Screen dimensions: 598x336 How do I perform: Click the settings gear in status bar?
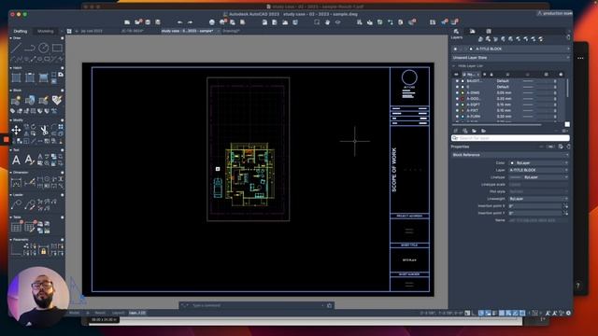pyautogui.click(x=568, y=313)
